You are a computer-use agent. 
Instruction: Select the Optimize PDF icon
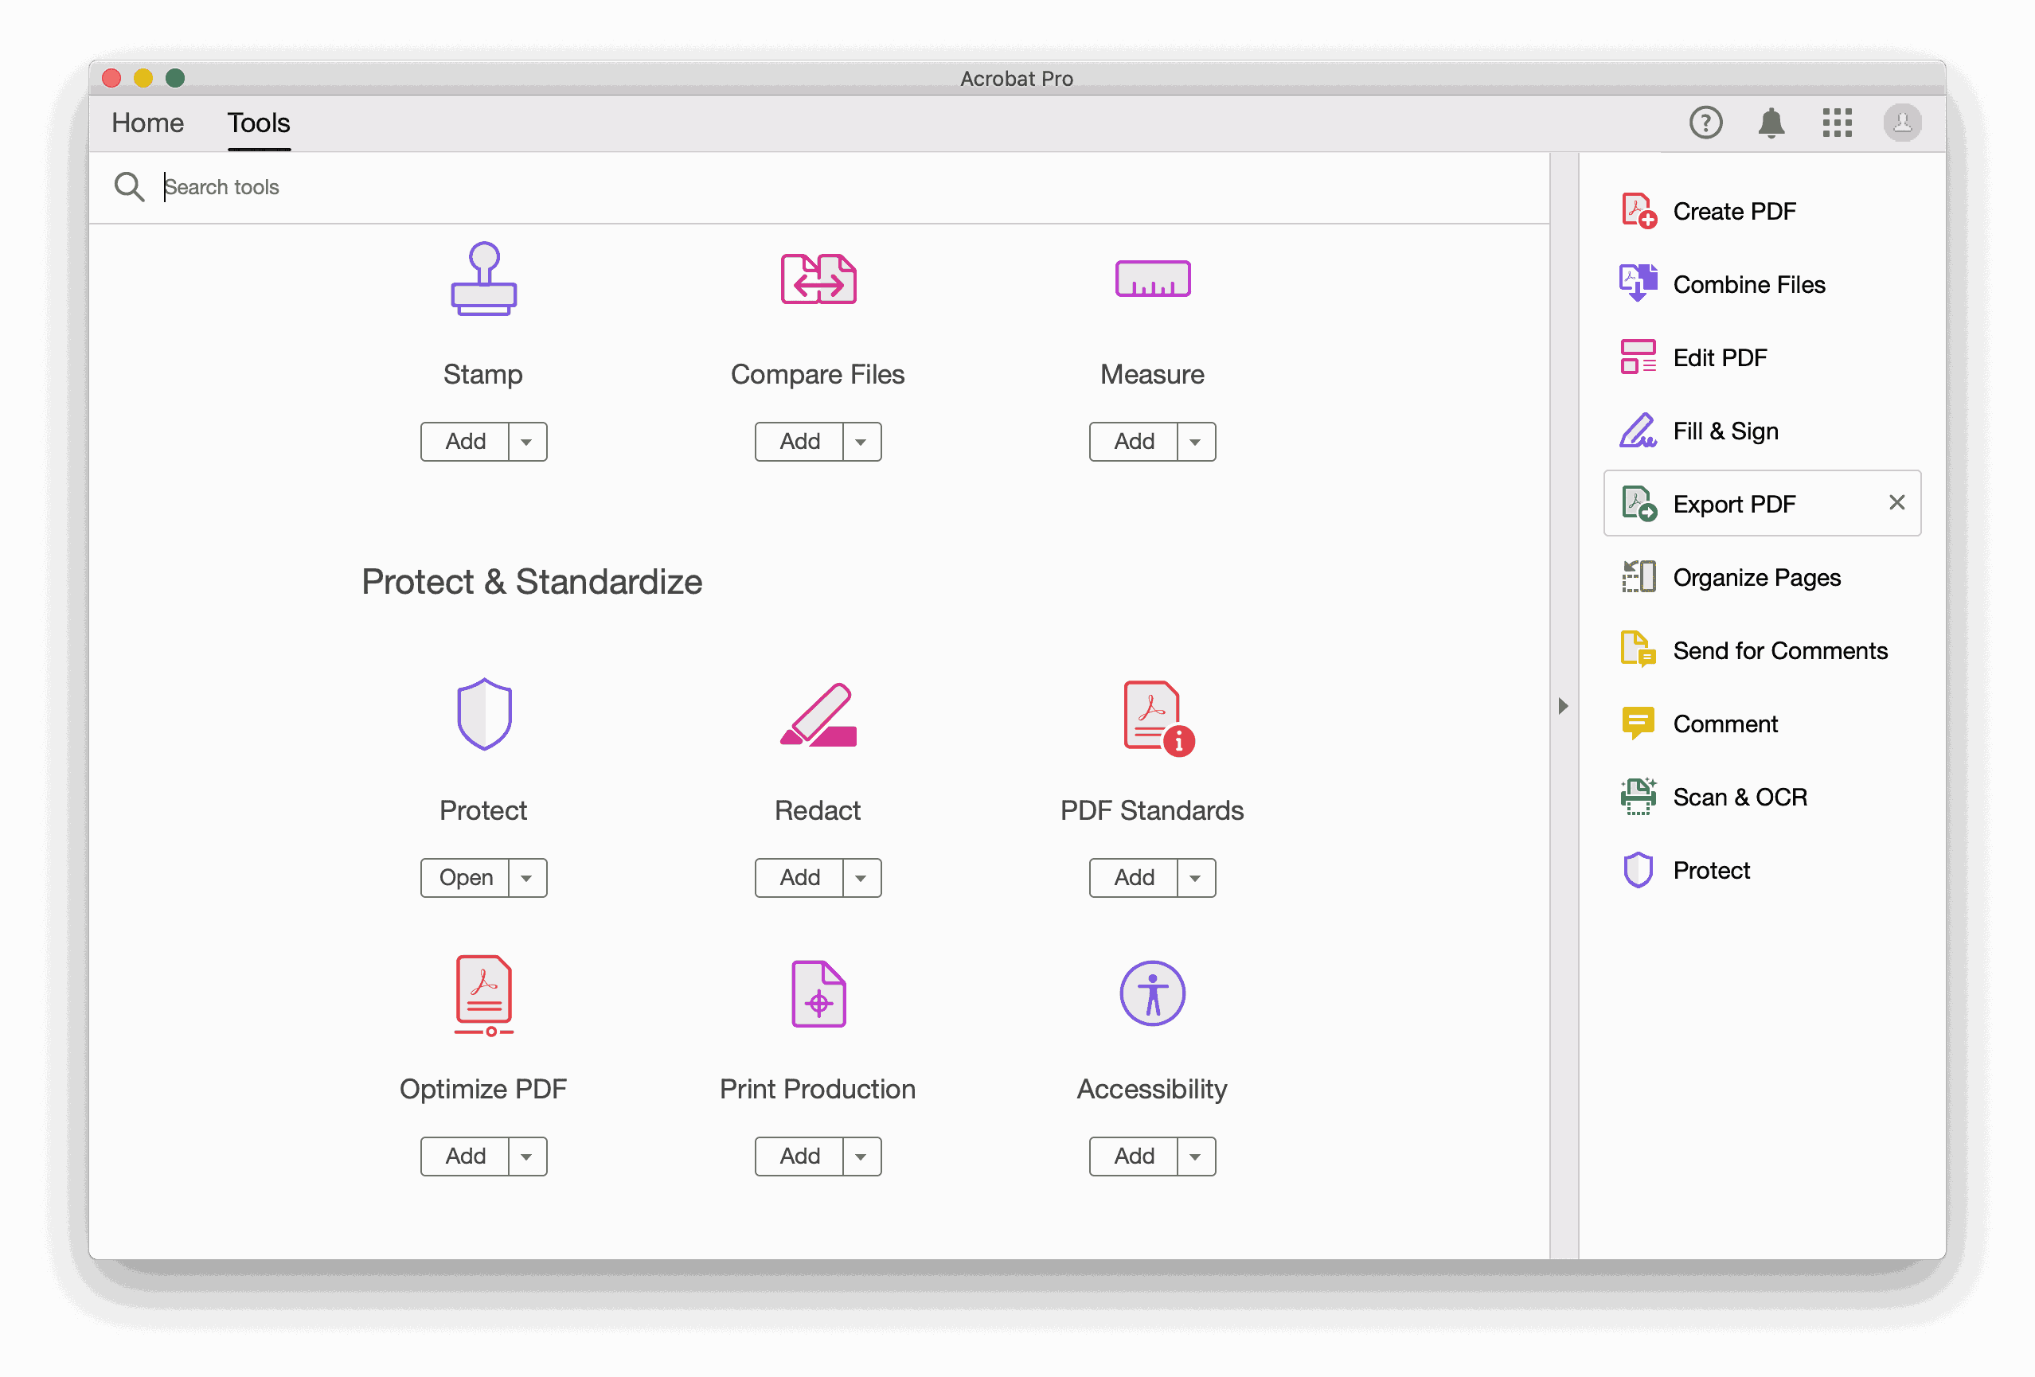[483, 994]
